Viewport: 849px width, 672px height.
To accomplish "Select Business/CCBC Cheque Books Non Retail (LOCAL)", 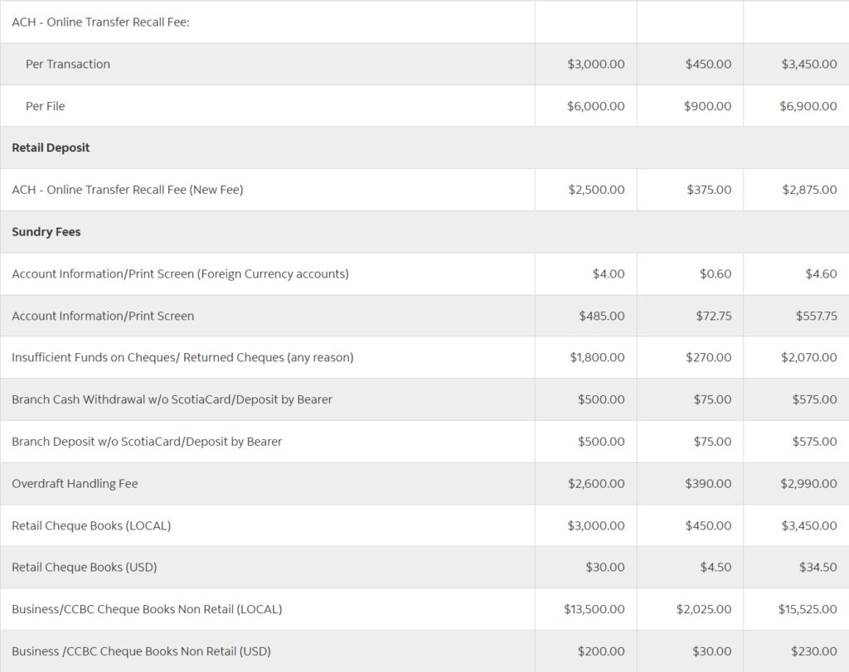I will pyautogui.click(x=147, y=609).
